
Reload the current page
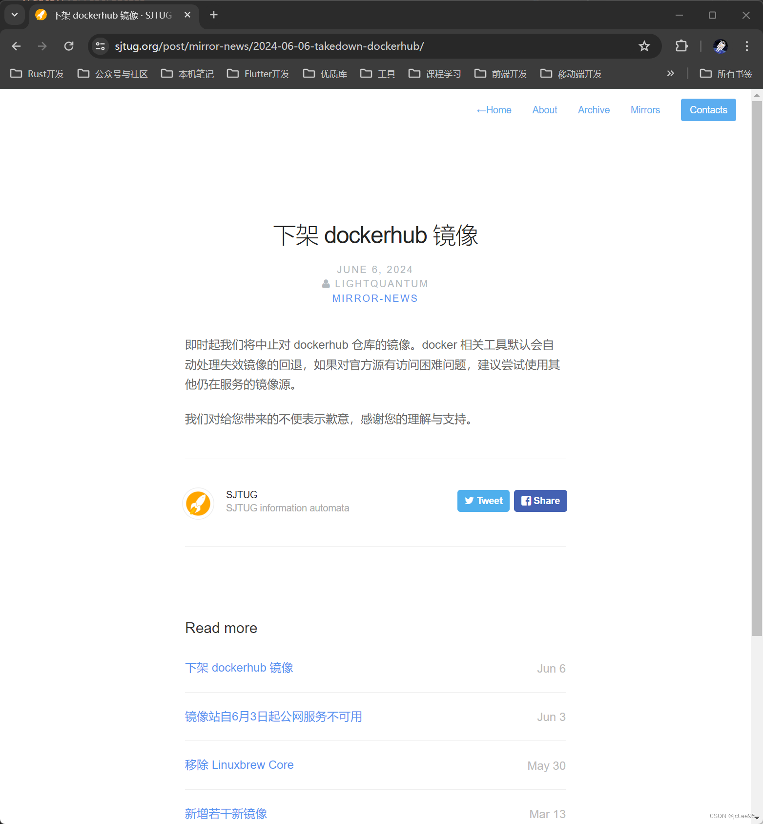(x=69, y=46)
